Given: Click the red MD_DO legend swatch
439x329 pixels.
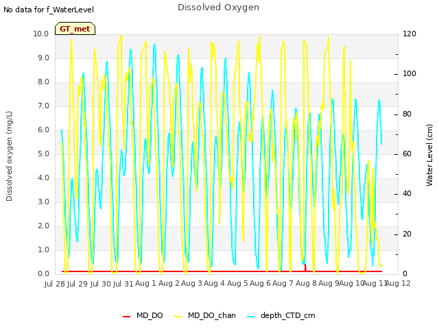Looking at the screenshot, I should point(126,317).
